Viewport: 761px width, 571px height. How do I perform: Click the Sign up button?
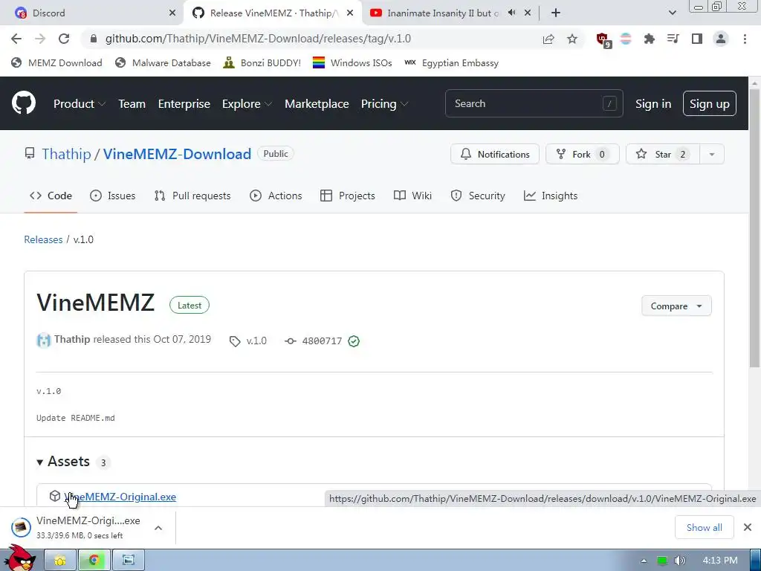coord(710,104)
